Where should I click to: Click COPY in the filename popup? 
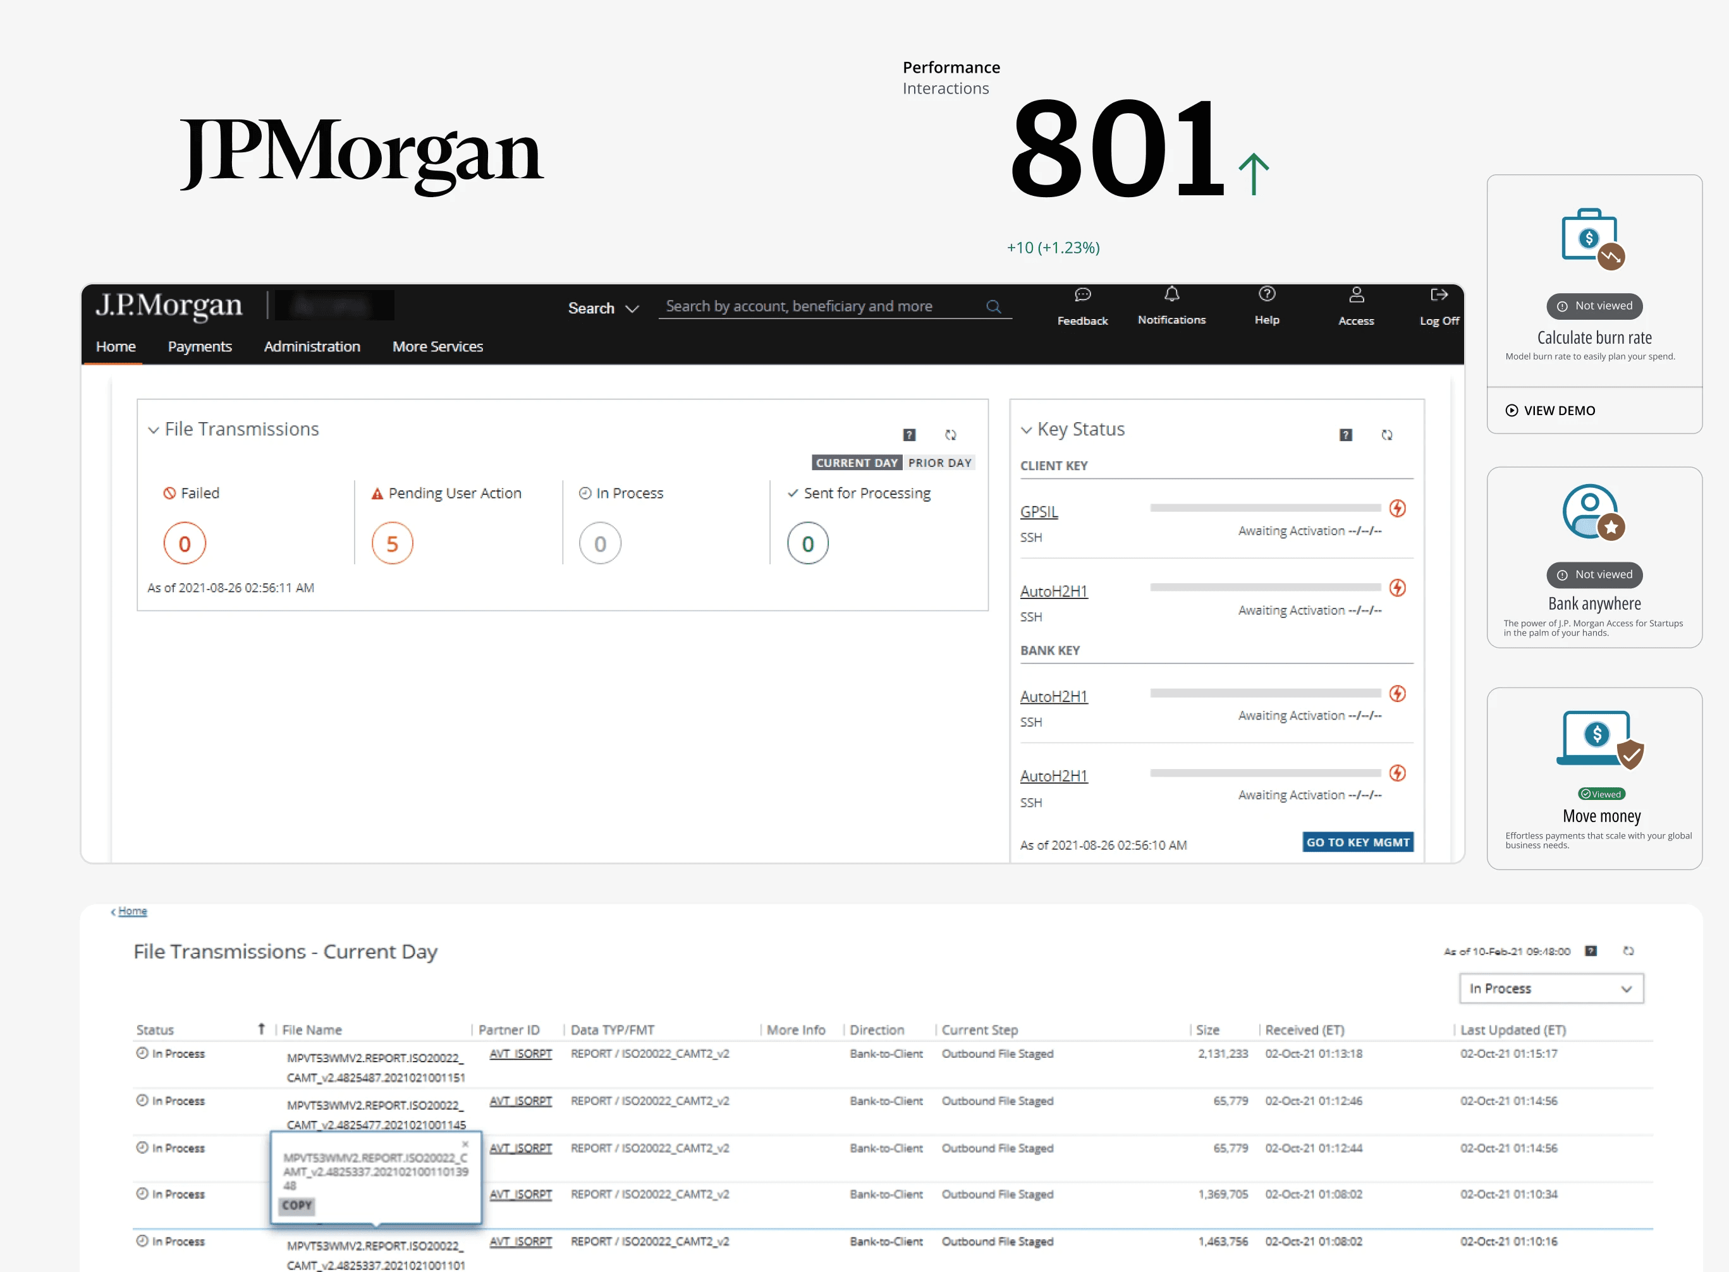tap(296, 1206)
